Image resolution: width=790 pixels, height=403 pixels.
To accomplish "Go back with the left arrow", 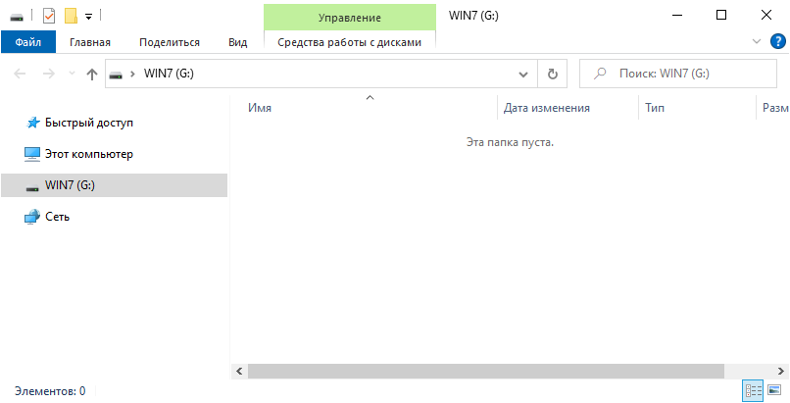I will 20,75.
